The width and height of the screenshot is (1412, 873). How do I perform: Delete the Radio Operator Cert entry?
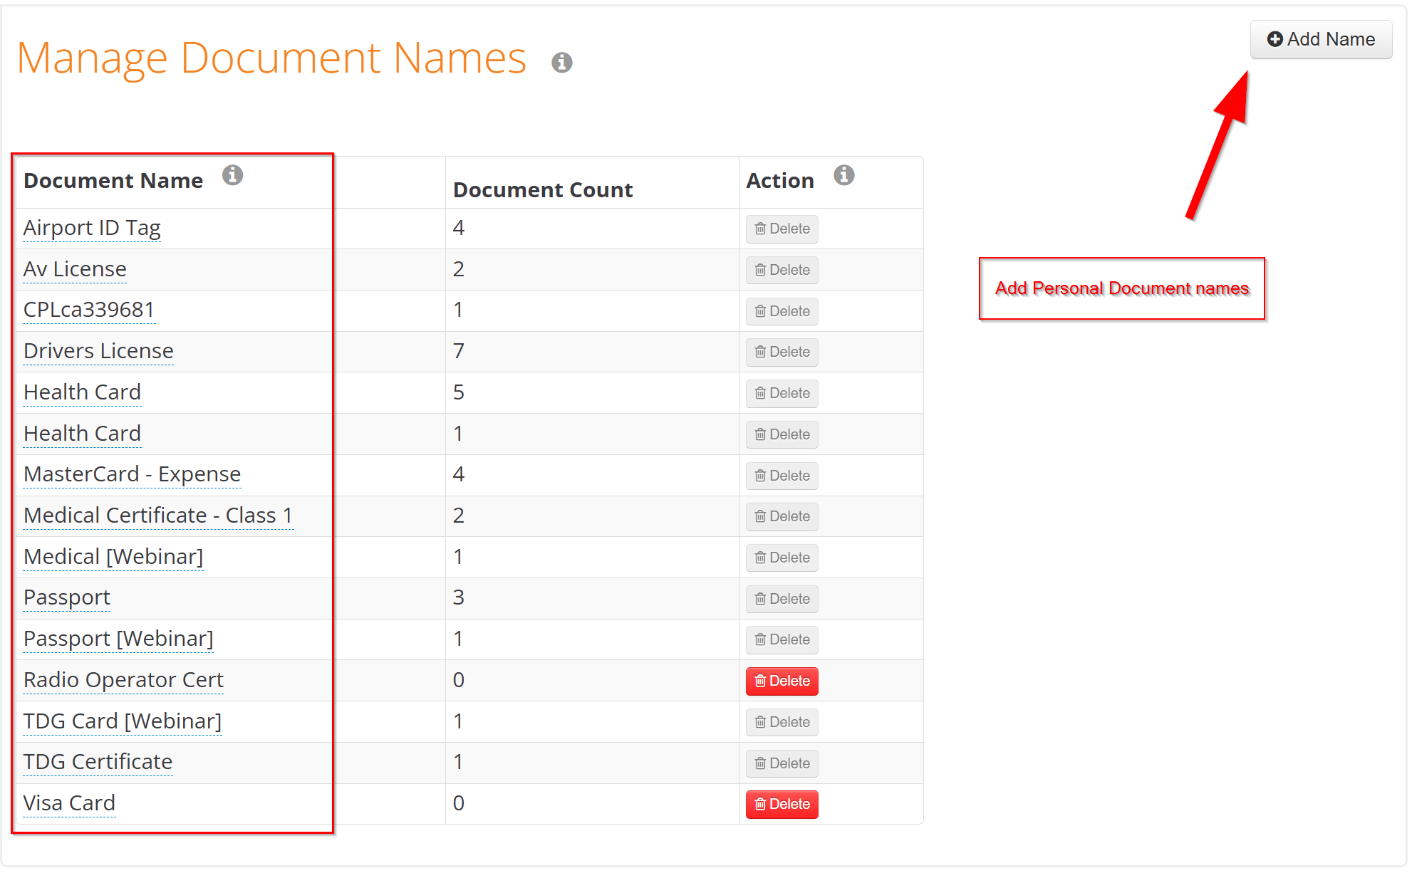point(782,681)
